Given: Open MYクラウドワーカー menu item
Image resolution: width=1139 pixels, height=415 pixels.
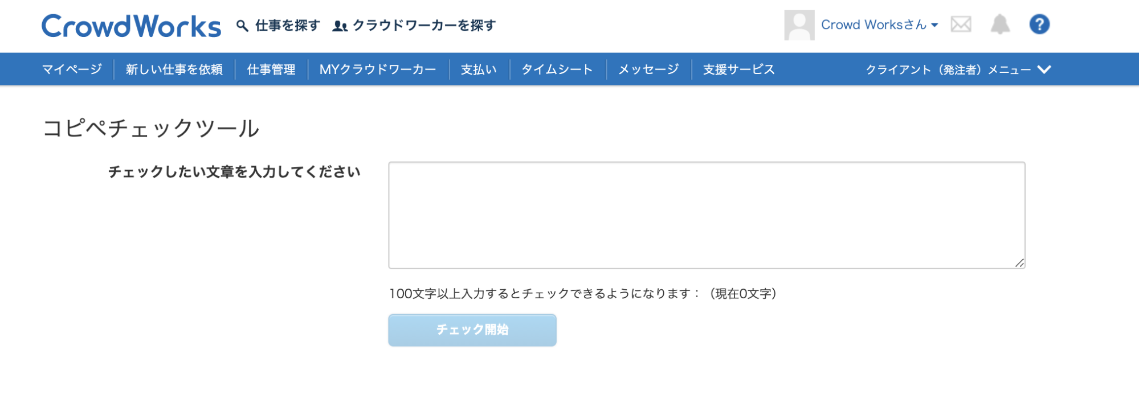Looking at the screenshot, I should coord(378,69).
